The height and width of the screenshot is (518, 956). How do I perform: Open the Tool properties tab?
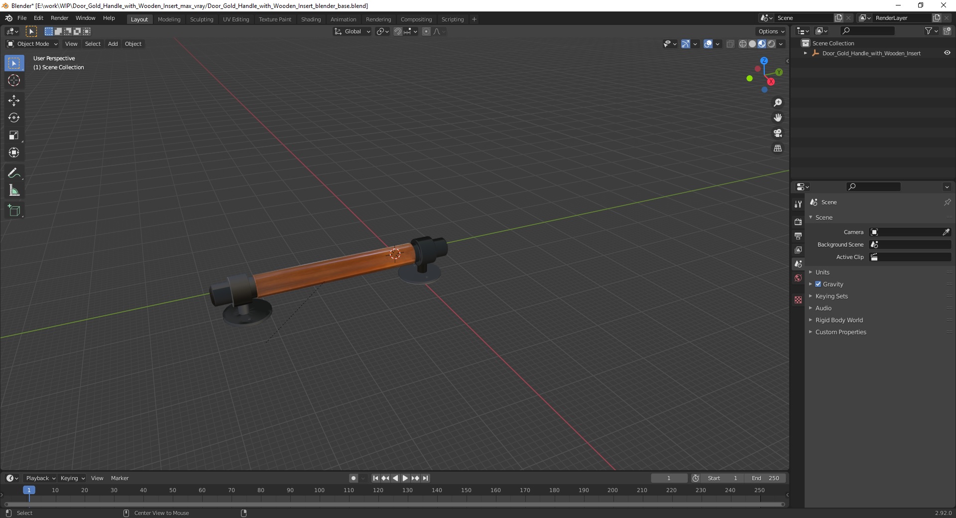(x=798, y=204)
